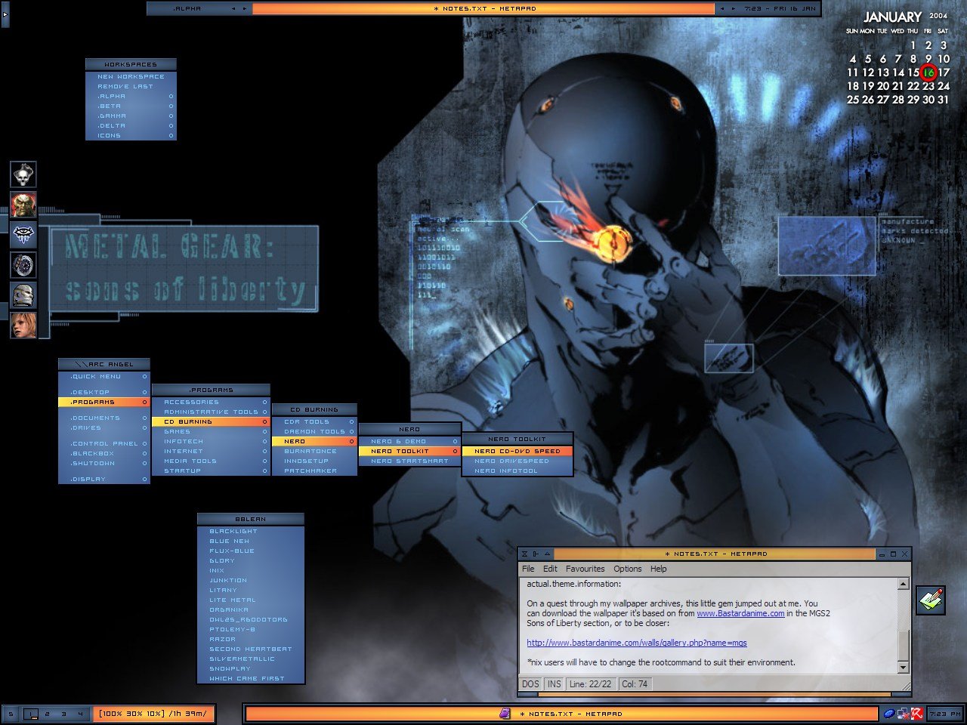Switch to workspace 2 in bottom pager
Image resolution: width=967 pixels, height=725 pixels.
[47, 714]
